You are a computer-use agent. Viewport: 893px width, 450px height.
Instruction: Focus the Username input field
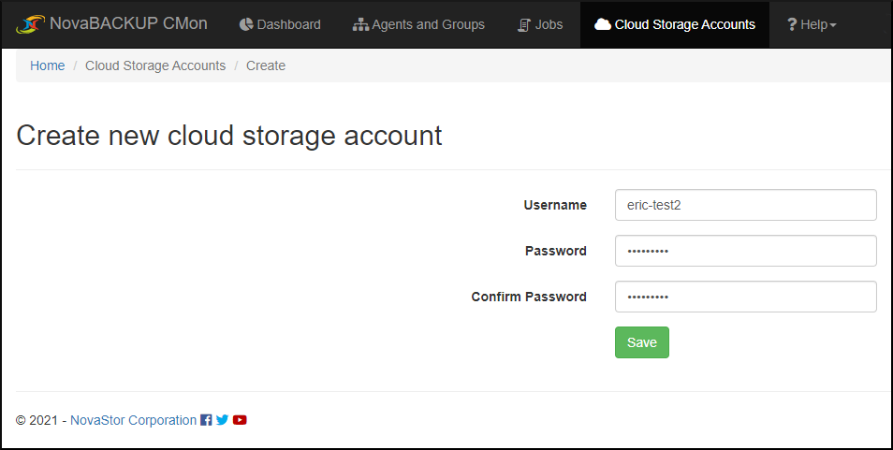click(745, 205)
